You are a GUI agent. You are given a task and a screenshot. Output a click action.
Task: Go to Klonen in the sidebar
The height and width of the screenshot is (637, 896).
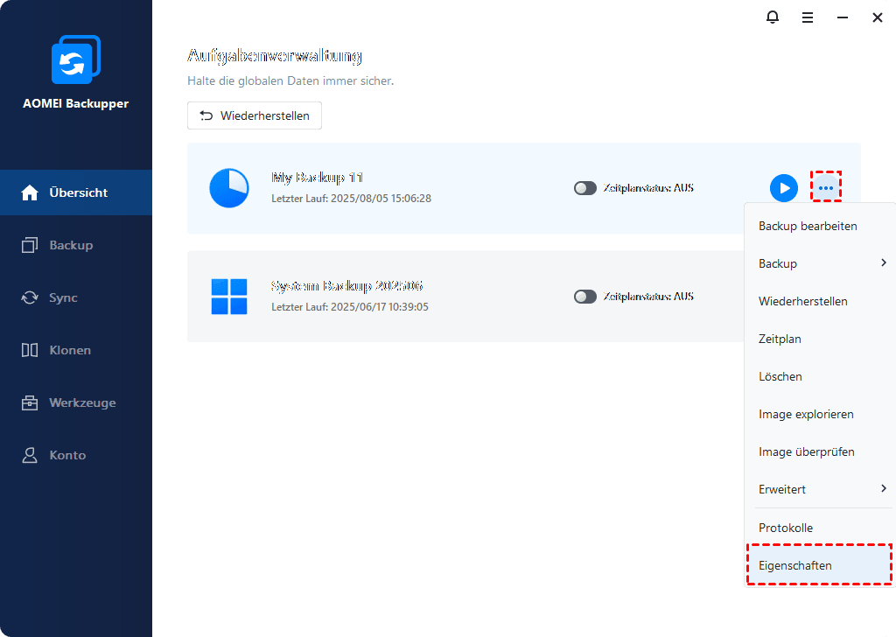tap(70, 350)
